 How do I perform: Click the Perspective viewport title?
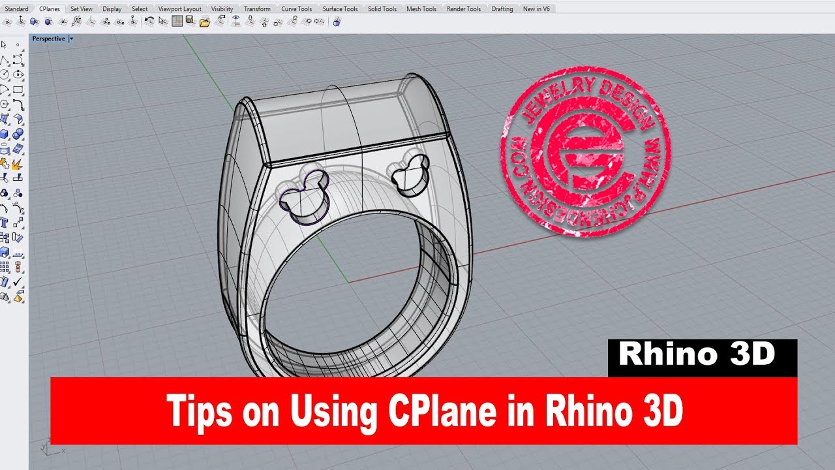coord(49,39)
